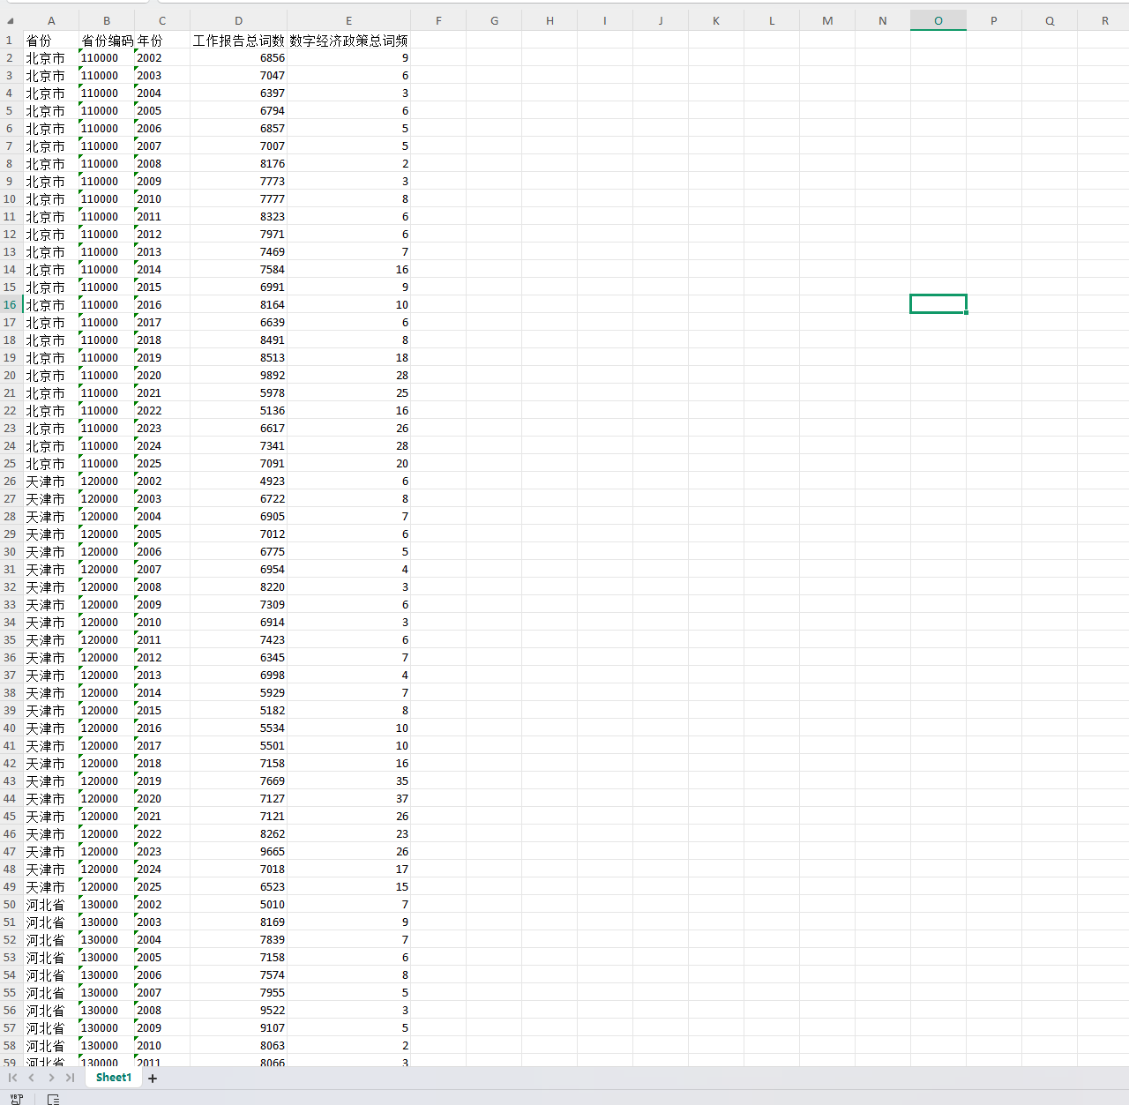Image resolution: width=1129 pixels, height=1105 pixels.
Task: Click header cell 省份
Action: coord(51,40)
